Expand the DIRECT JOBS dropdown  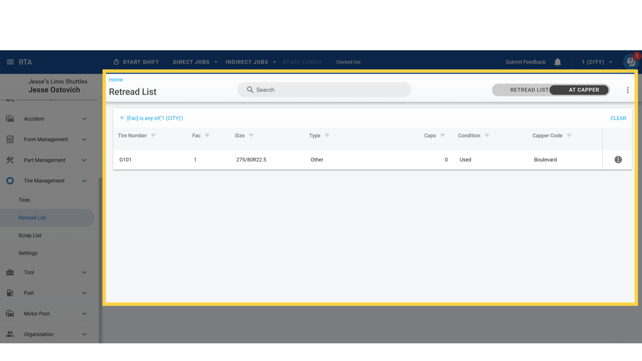pos(195,62)
